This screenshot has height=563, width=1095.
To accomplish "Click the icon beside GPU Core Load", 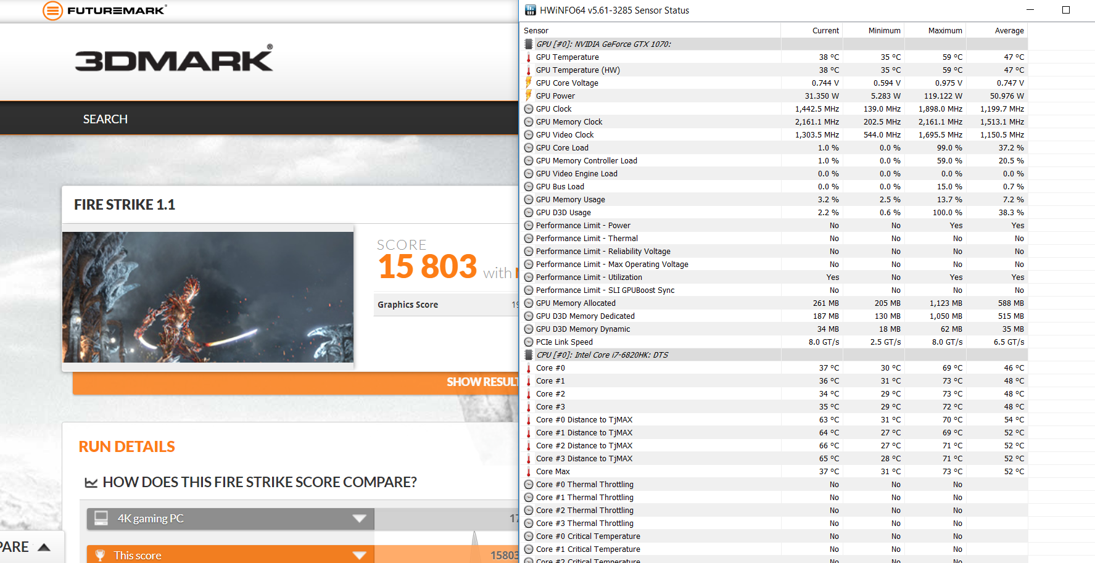I will point(529,147).
